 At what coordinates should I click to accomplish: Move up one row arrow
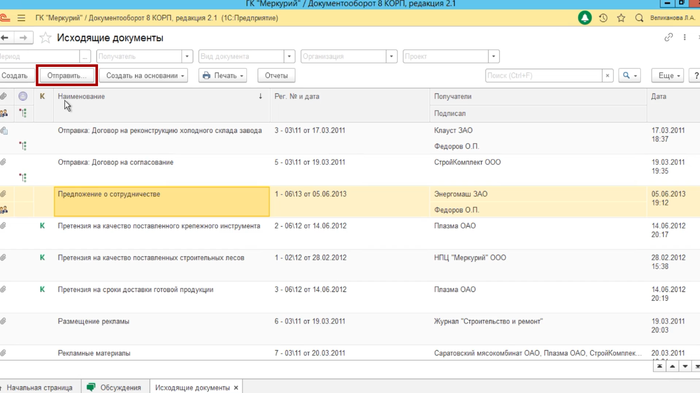(x=672, y=366)
